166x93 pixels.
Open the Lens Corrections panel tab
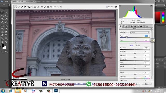pos(135,26)
